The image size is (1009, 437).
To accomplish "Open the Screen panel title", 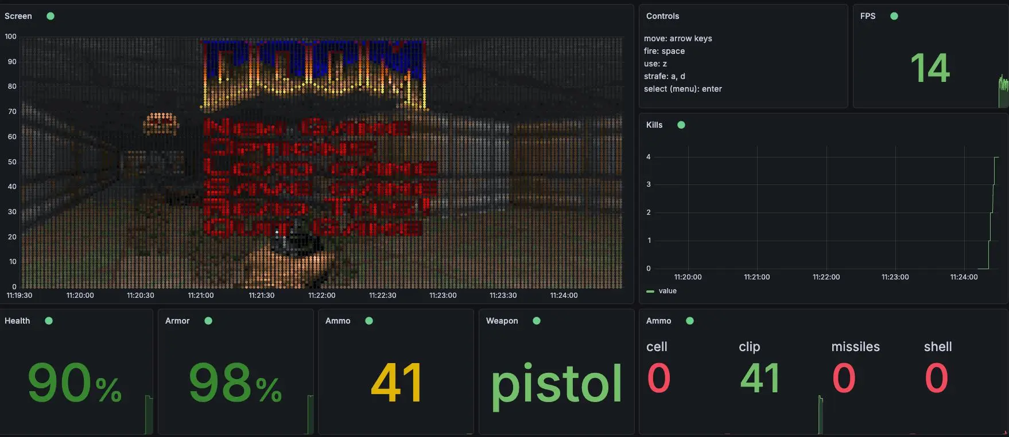I will click(18, 16).
